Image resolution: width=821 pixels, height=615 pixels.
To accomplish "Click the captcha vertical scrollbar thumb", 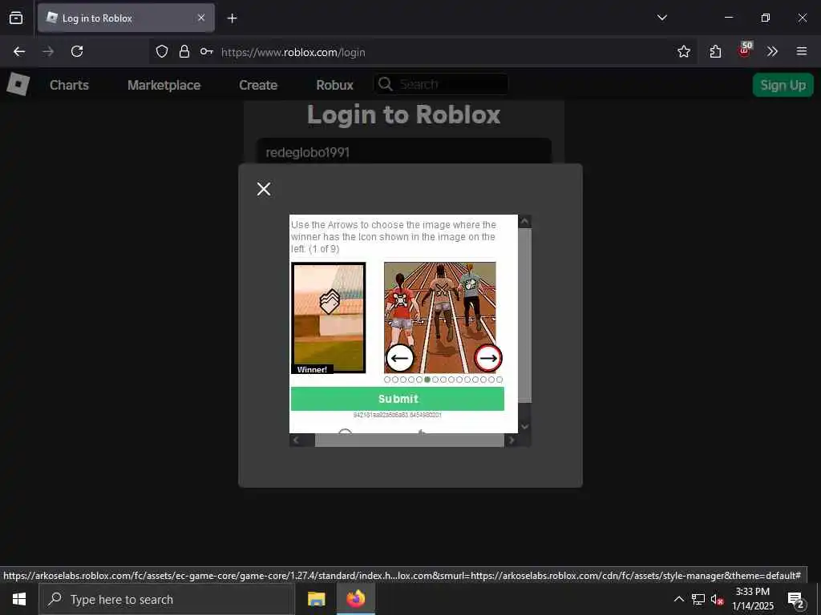I will (x=524, y=316).
